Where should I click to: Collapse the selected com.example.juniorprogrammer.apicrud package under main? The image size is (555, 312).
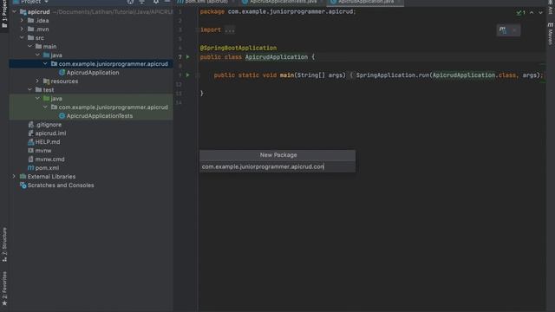click(45, 63)
